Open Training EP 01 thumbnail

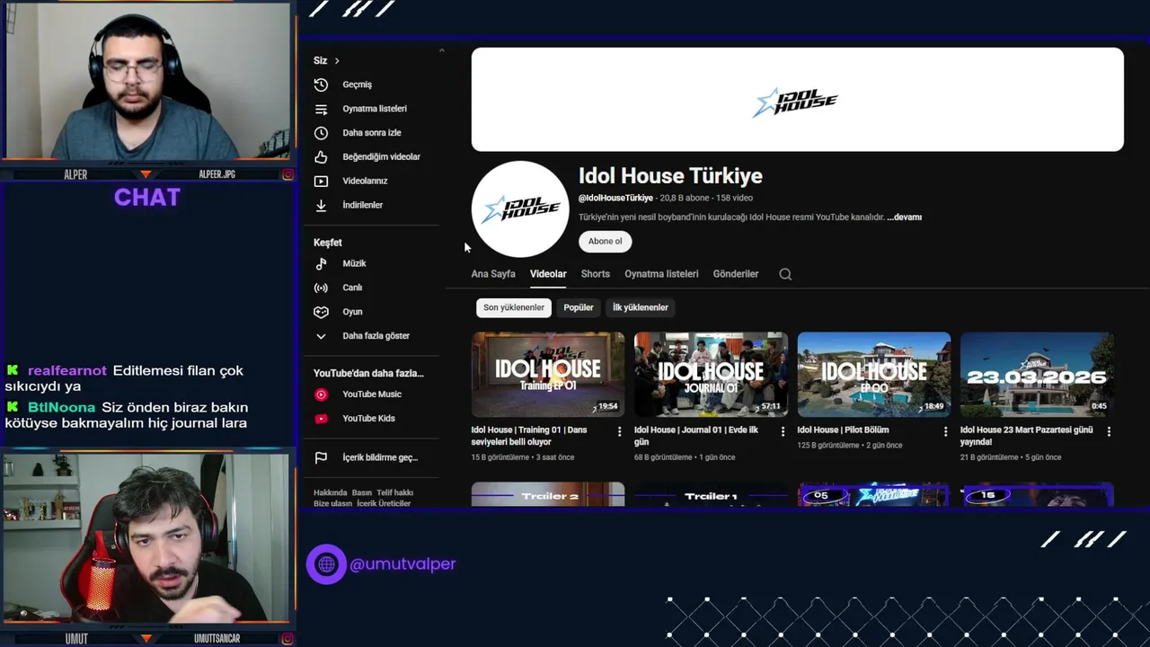[x=548, y=375]
